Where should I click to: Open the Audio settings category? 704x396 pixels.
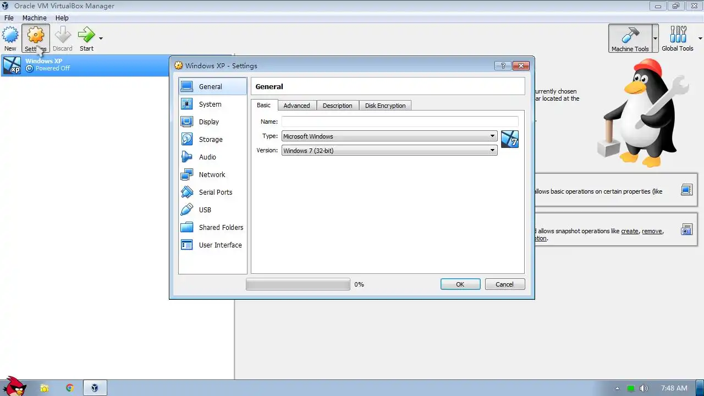click(212, 157)
